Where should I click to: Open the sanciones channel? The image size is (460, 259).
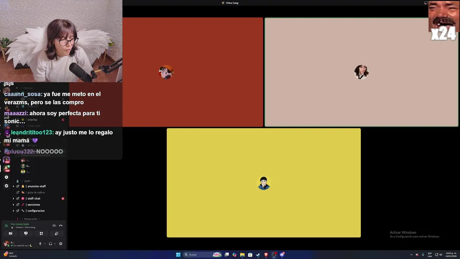[x=34, y=205]
